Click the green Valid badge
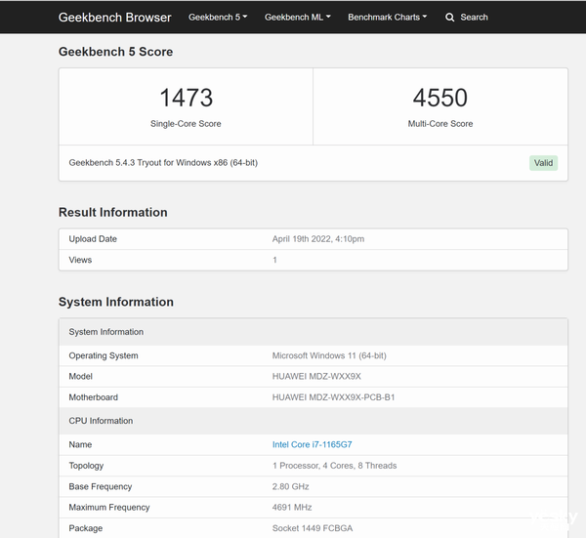This screenshot has height=538, width=586. point(543,163)
